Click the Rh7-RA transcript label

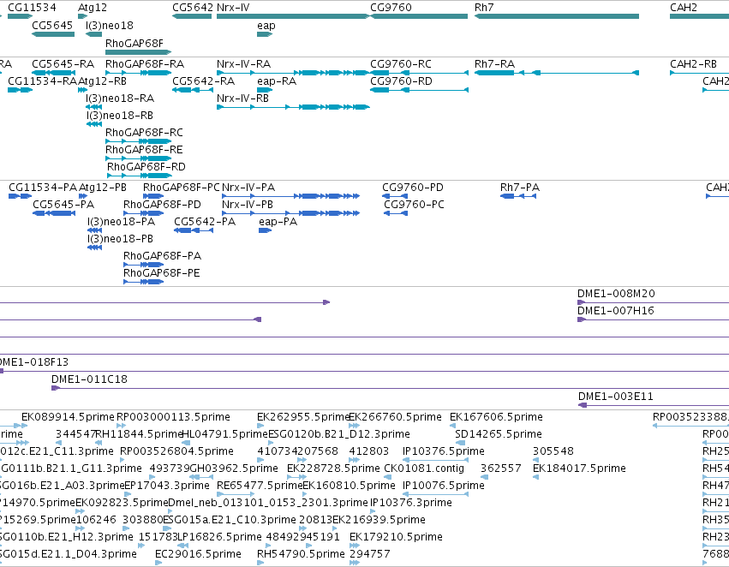494,63
